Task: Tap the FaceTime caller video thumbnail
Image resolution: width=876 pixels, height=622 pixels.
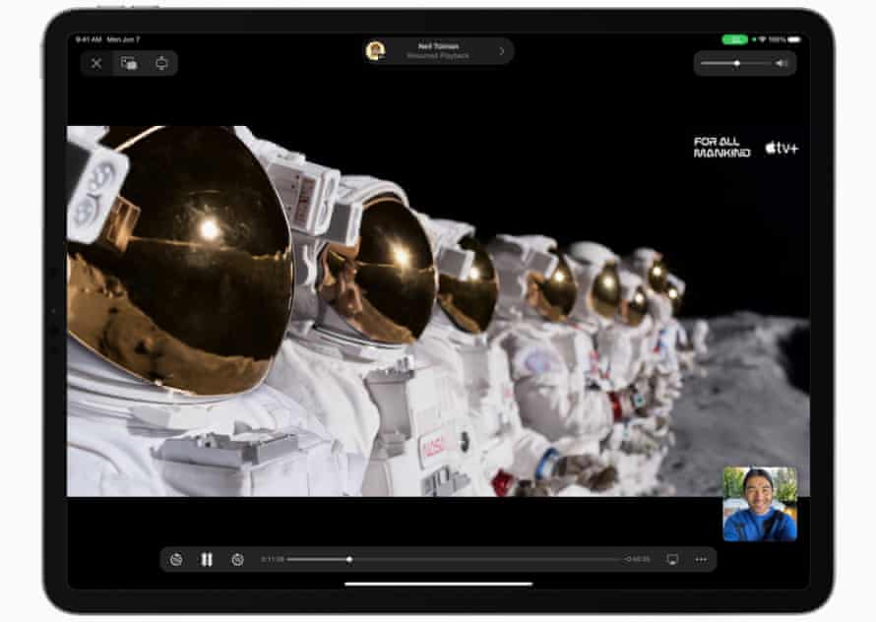Action: coord(760,504)
